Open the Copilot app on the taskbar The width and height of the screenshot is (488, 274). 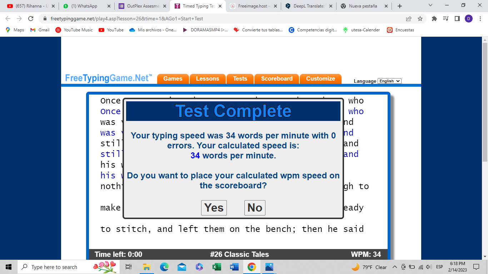[199, 267]
